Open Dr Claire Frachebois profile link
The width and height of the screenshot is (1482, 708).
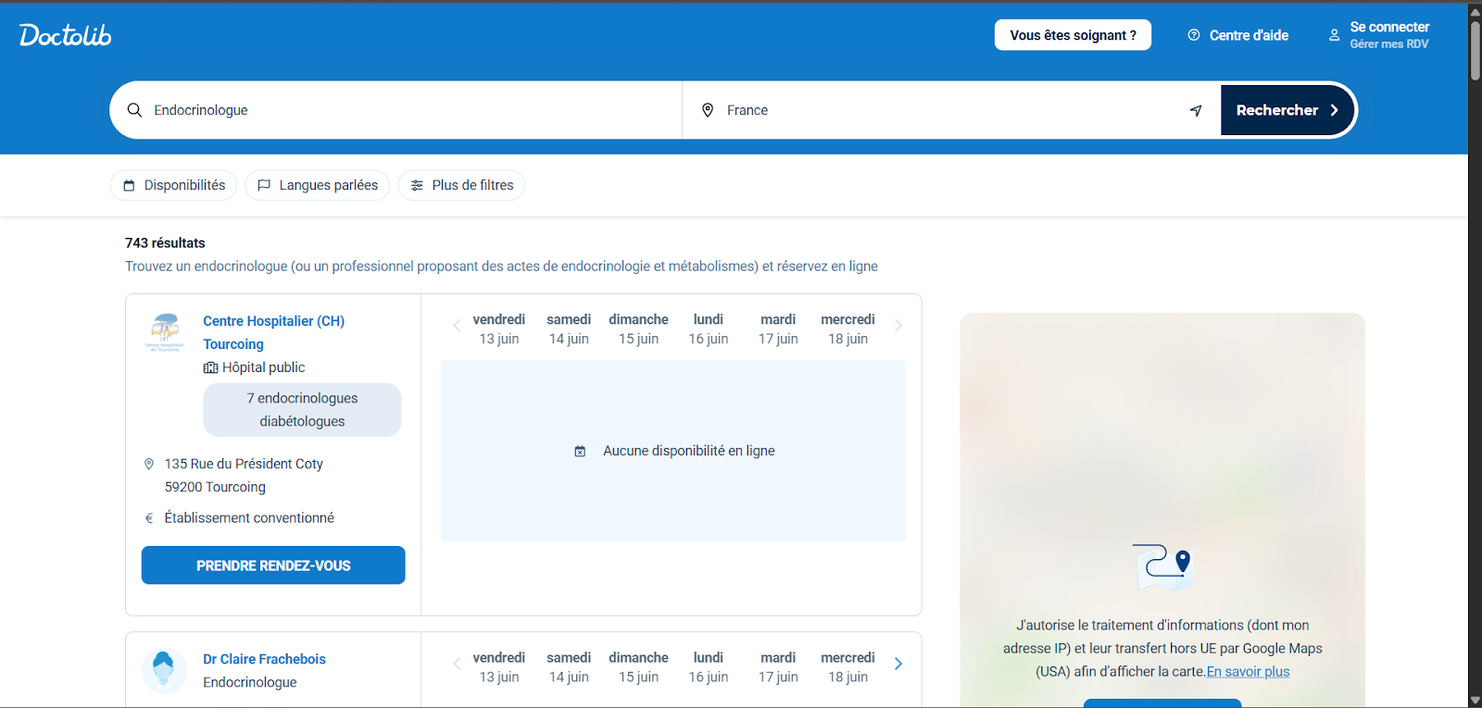tap(264, 659)
